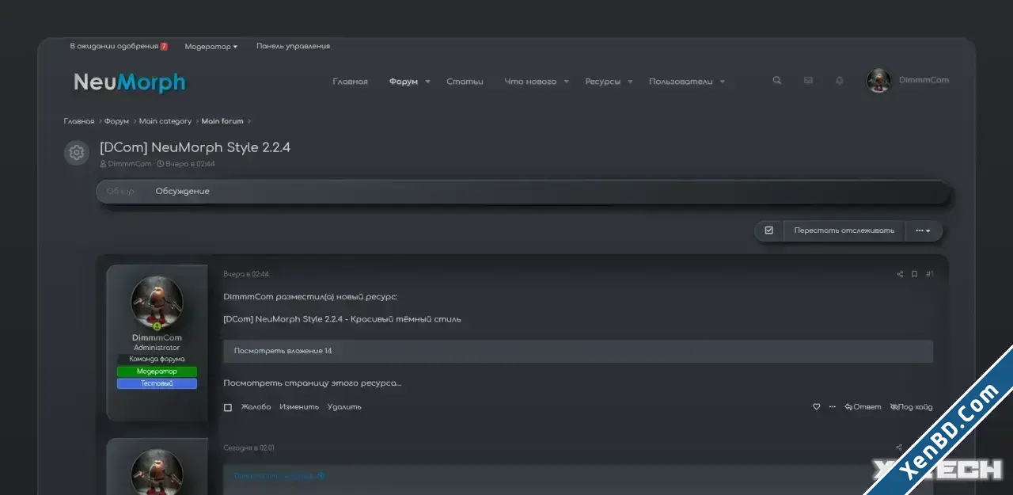The width and height of the screenshot is (1013, 495).
Task: Switch to the Обзор tab
Action: click(x=120, y=192)
